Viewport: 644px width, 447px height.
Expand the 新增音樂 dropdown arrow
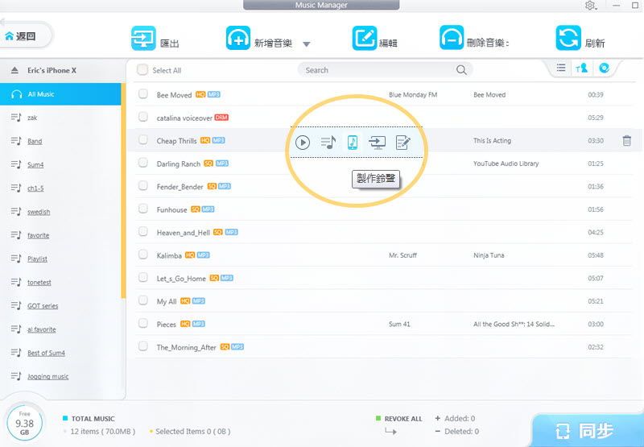tap(306, 44)
